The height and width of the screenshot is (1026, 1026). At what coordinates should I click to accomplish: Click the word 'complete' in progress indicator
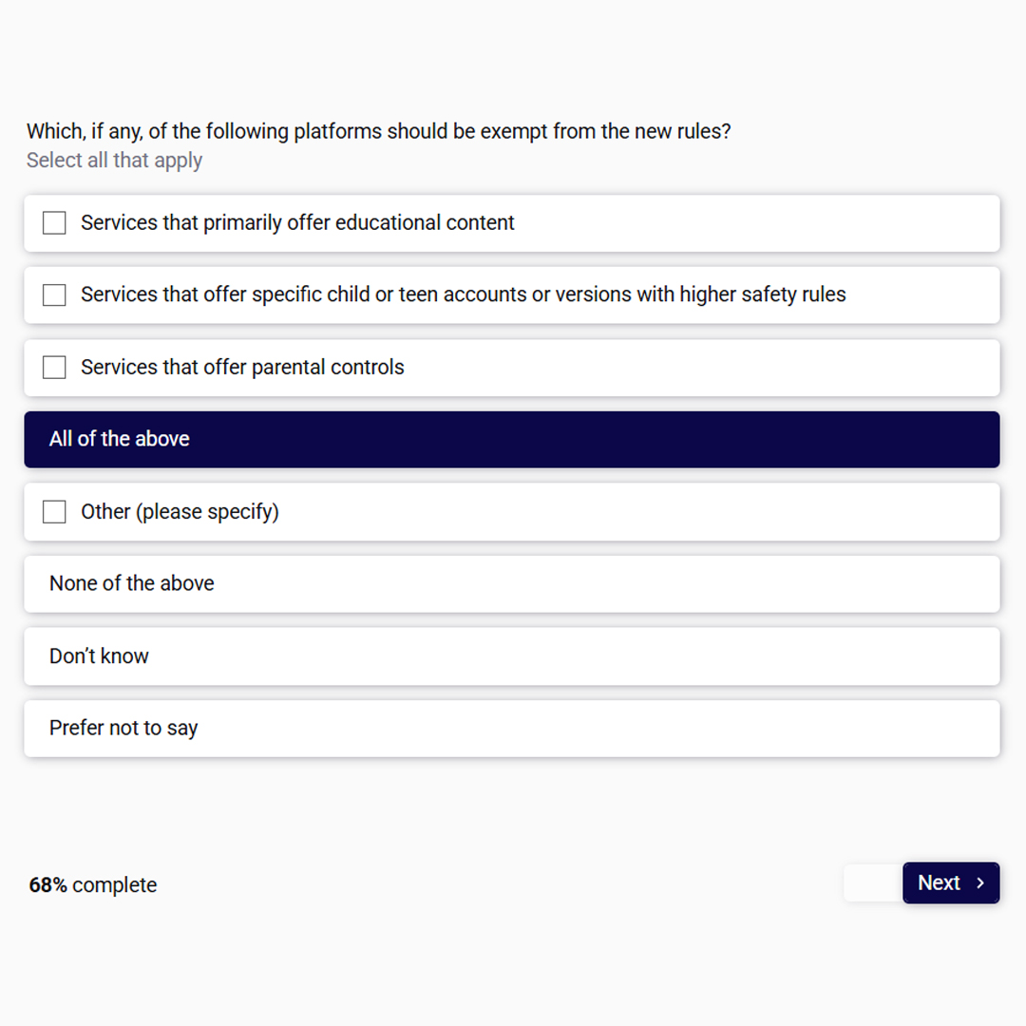click(115, 885)
